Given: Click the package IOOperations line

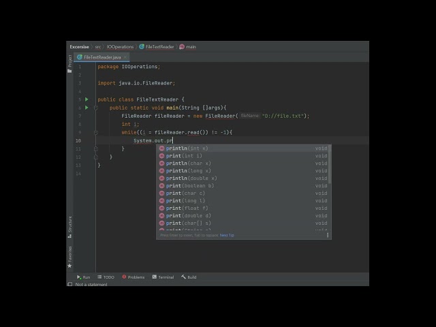Looking at the screenshot, I should (129, 67).
